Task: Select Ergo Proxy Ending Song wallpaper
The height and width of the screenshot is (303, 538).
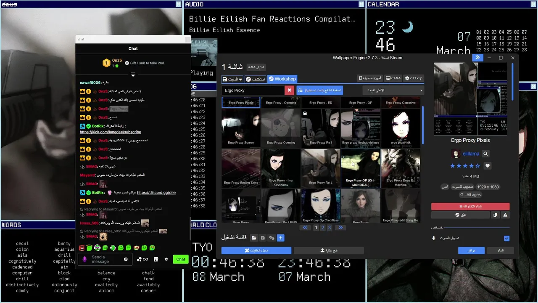Action: (x=241, y=167)
